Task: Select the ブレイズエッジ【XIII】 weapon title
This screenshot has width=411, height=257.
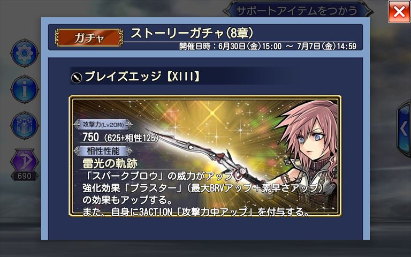Action: click(142, 77)
